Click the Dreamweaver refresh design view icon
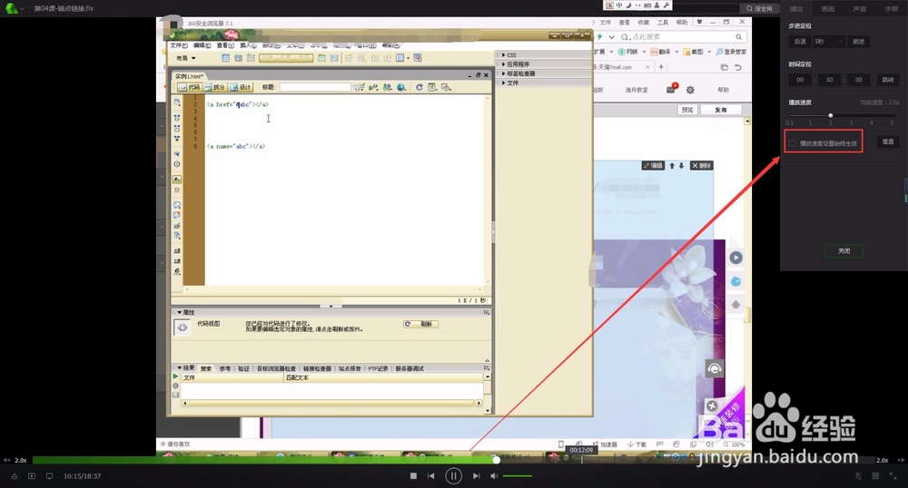The height and width of the screenshot is (488, 908). pos(419,87)
